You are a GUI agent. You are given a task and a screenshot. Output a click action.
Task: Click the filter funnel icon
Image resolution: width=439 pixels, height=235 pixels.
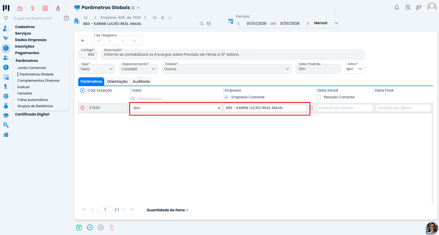click(6, 18)
